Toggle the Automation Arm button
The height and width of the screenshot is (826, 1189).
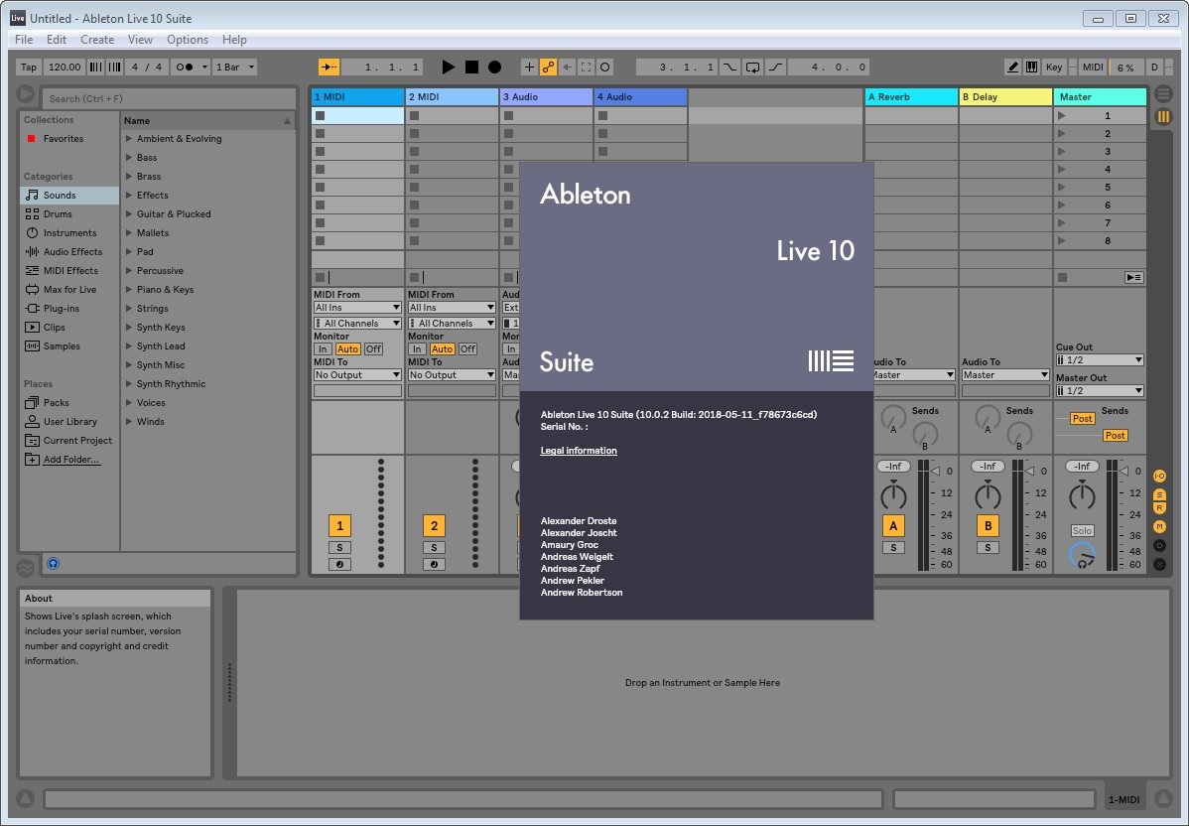[x=548, y=67]
